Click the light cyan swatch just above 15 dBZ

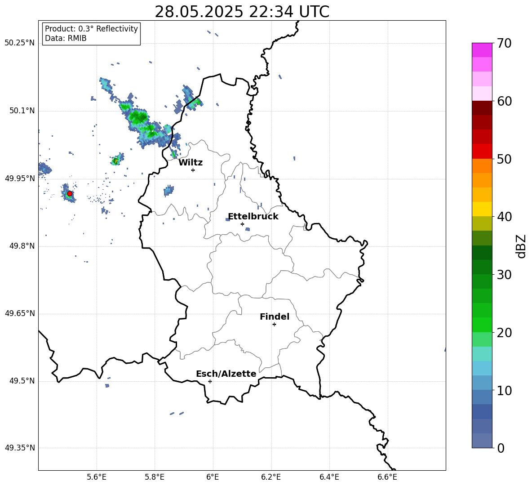pos(482,354)
